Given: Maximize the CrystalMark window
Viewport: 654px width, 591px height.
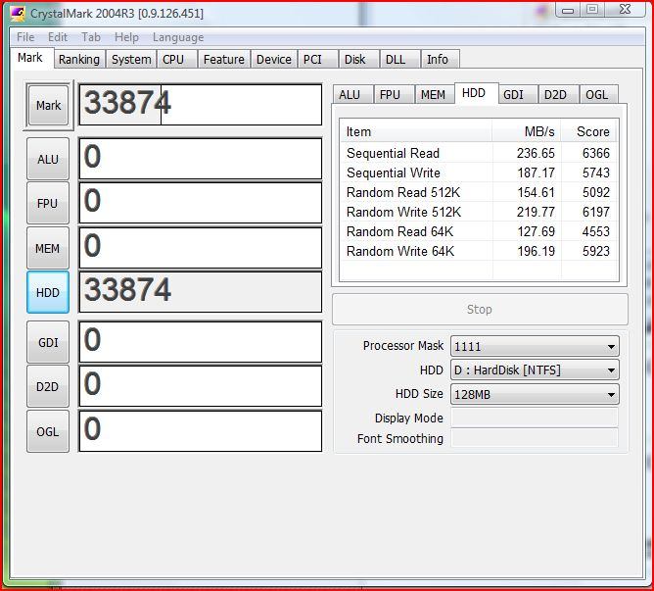Looking at the screenshot, I should coord(592,9).
